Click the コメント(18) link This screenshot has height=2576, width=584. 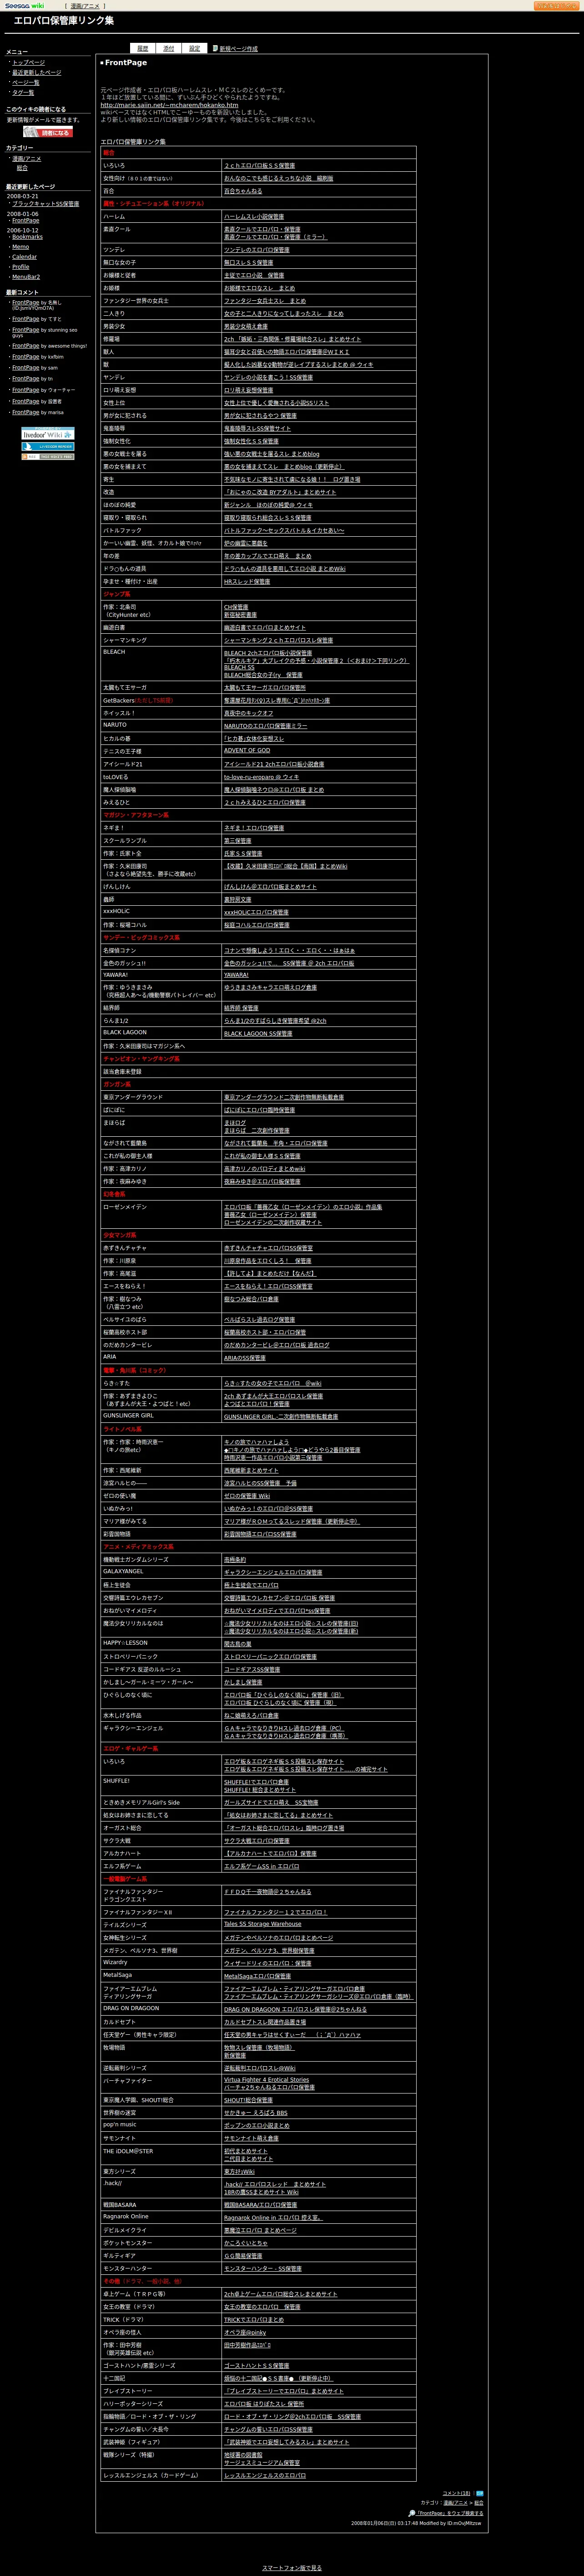pyautogui.click(x=456, y=2493)
